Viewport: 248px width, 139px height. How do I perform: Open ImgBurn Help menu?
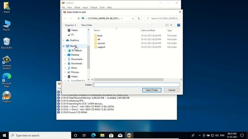coord(109,7)
